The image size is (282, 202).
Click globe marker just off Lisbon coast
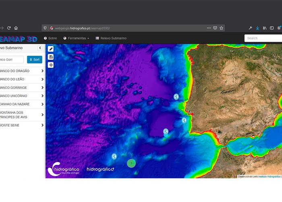coord(184,120)
